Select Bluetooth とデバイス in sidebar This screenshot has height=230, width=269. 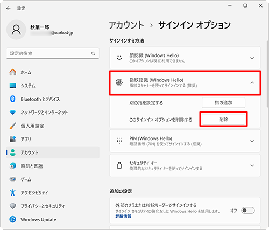53,99
